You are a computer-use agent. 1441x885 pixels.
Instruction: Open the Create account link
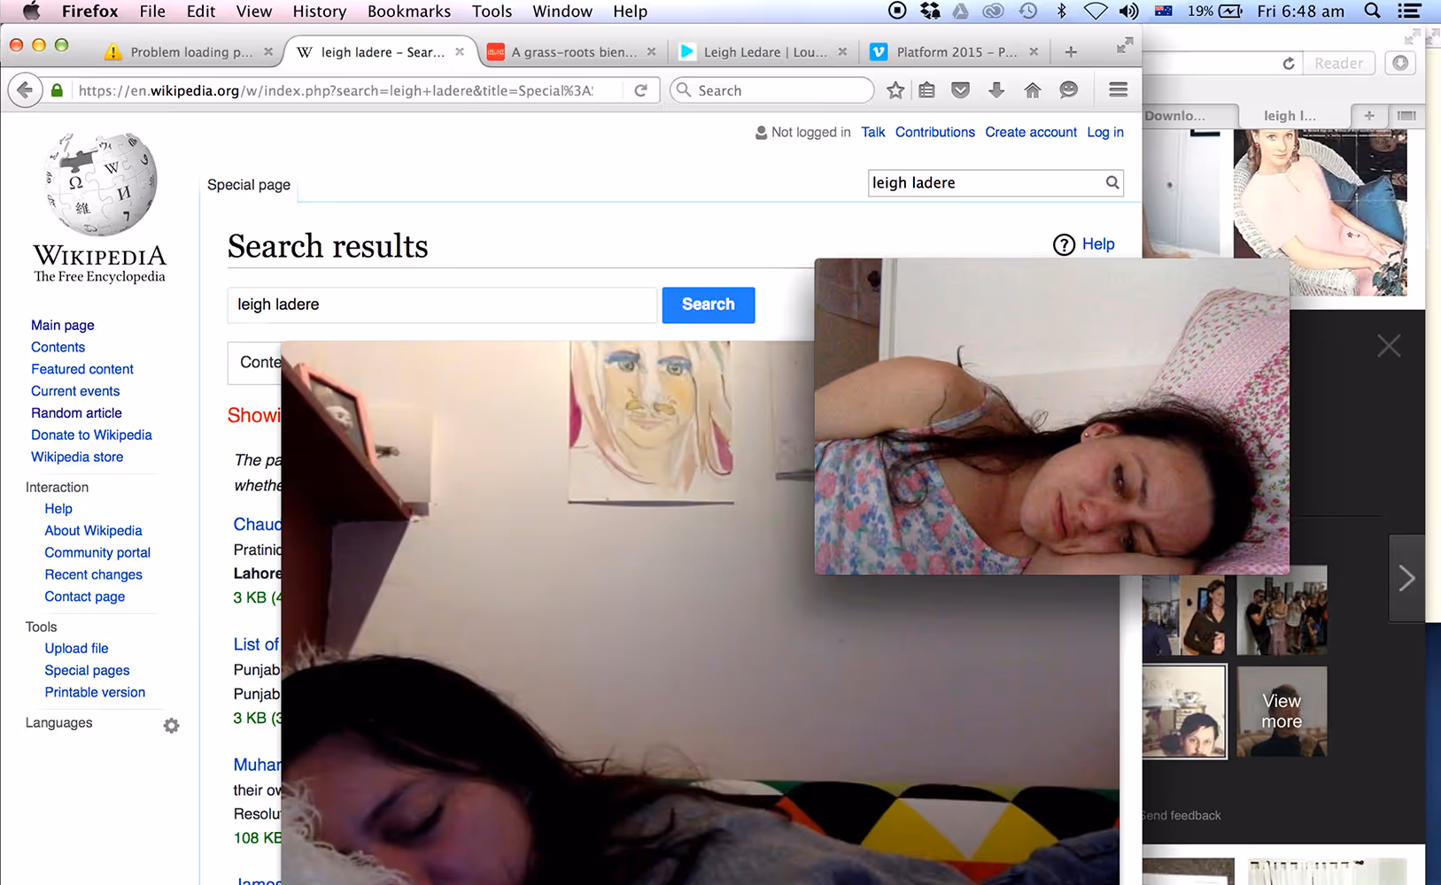[x=1031, y=132]
